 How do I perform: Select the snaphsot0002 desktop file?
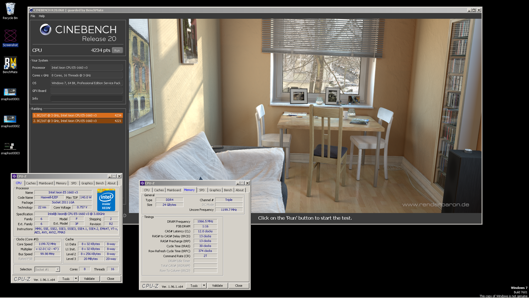(x=10, y=121)
